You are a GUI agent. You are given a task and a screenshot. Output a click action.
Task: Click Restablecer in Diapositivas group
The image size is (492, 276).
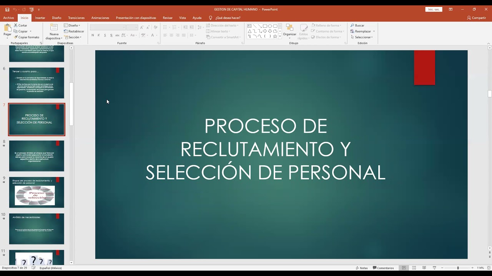tap(74, 31)
